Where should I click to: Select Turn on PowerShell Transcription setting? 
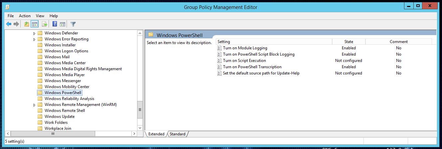tap(252, 67)
